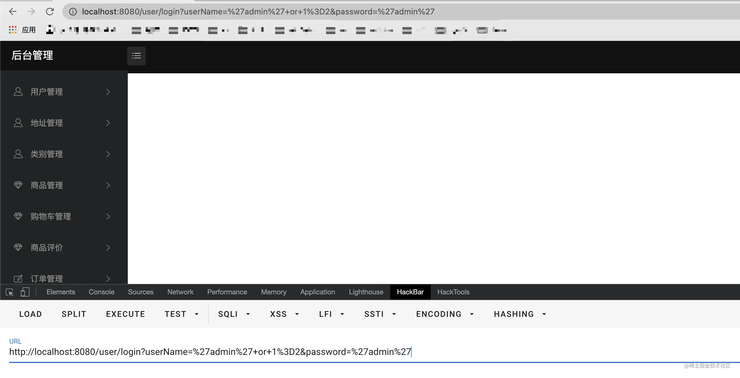
Task: Click the 应用 apps bookmark label
Action: click(29, 30)
